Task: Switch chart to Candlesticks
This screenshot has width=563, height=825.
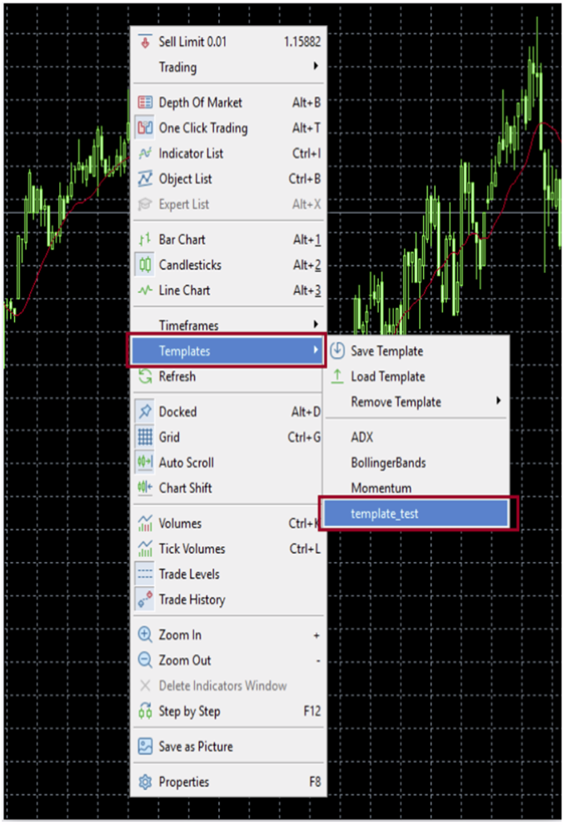Action: click(x=190, y=265)
